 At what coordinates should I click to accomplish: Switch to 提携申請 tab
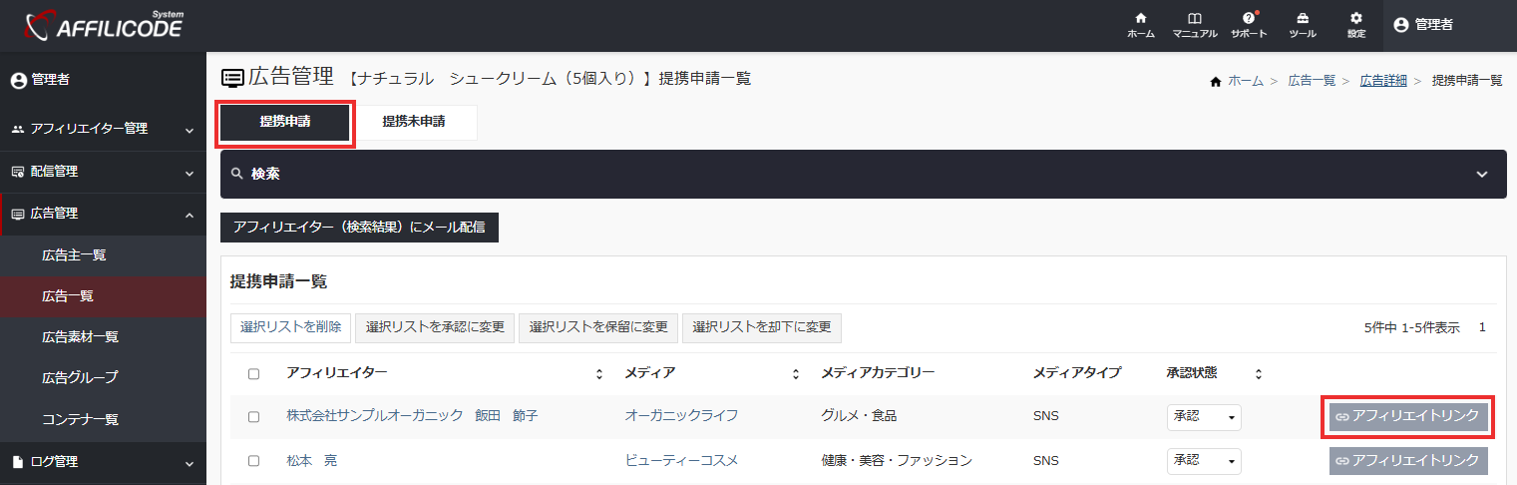[x=285, y=123]
